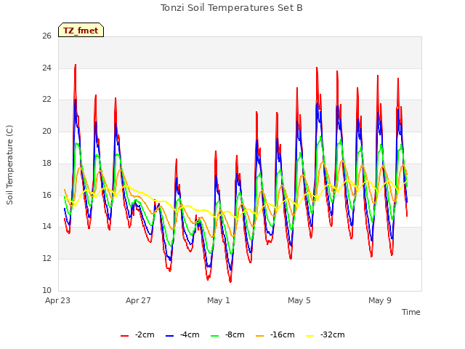
Task: Toggle the -4cm blue legend entry
Action: (x=182, y=334)
